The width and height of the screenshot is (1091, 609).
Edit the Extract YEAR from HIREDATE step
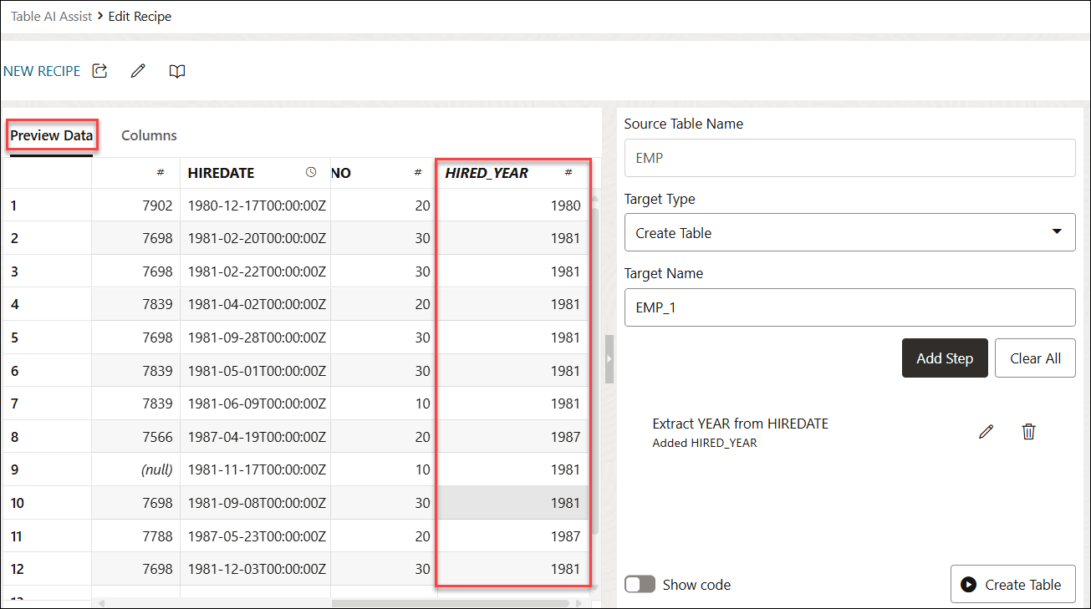[986, 431]
